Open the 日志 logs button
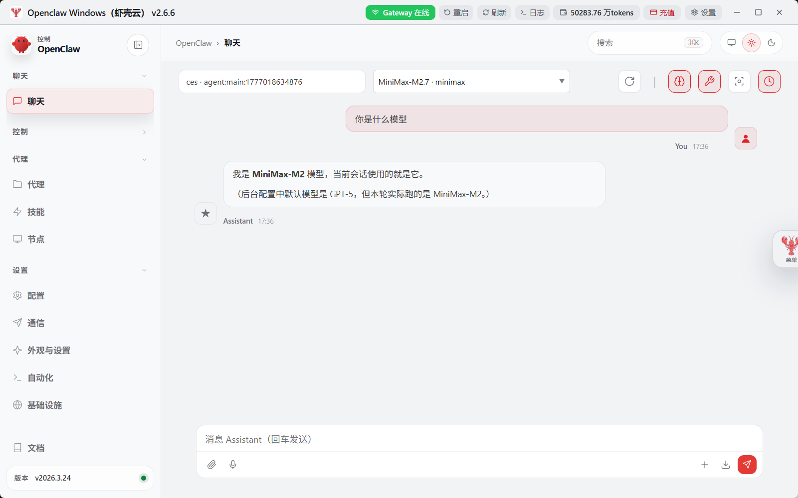798x498 pixels. pyautogui.click(x=533, y=12)
